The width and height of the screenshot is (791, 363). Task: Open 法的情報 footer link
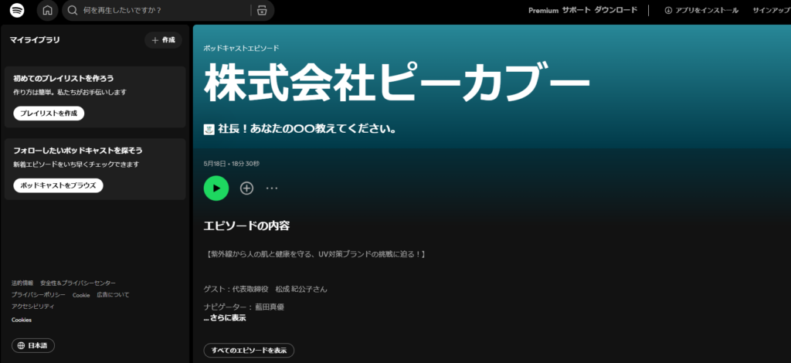[x=22, y=283]
